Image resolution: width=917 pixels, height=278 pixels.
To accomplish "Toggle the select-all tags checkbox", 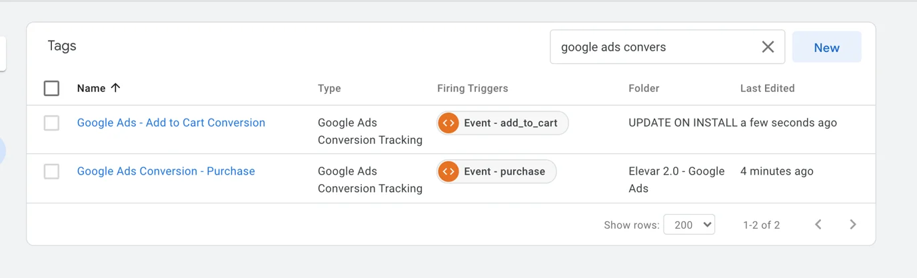I will tap(51, 88).
